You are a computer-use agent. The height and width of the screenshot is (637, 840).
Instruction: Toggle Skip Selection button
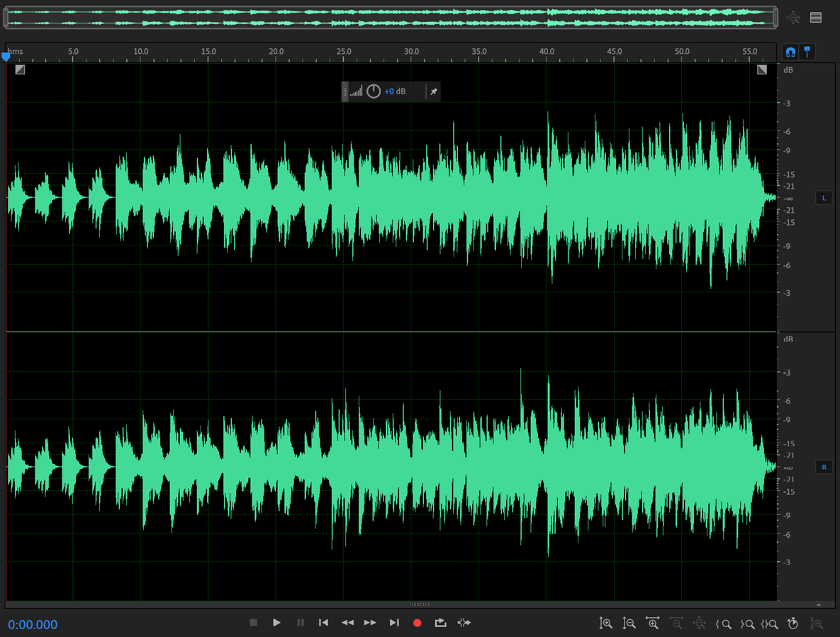(x=464, y=623)
